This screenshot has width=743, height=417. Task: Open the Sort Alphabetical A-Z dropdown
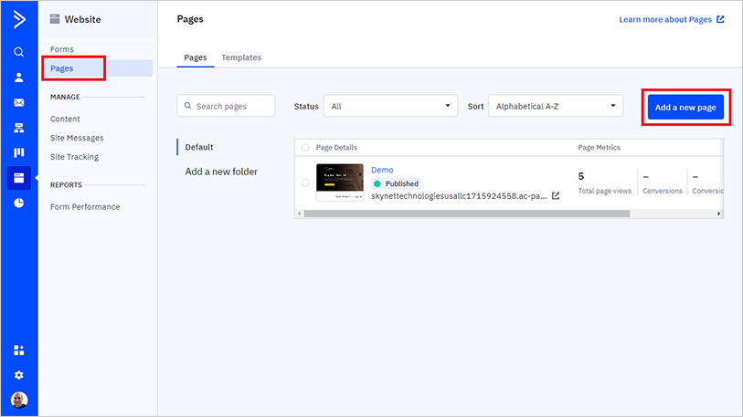tap(555, 107)
